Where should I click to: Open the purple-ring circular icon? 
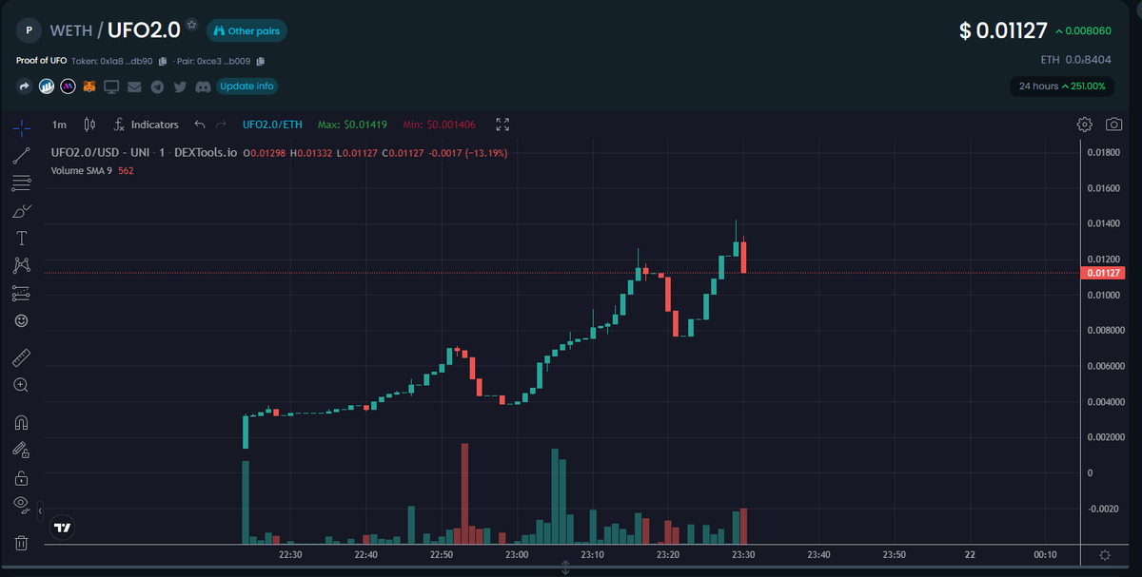point(68,87)
